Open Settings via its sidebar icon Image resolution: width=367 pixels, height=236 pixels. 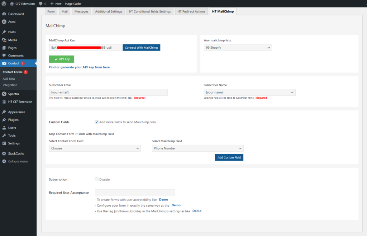click(x=4, y=143)
